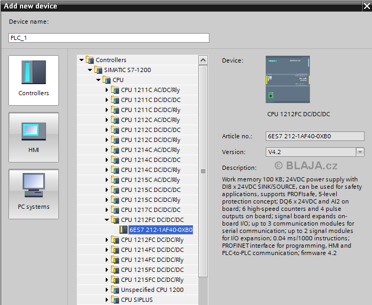Click the device tree scrollbar thumb
The width and height of the screenshot is (372, 305).
point(203,171)
